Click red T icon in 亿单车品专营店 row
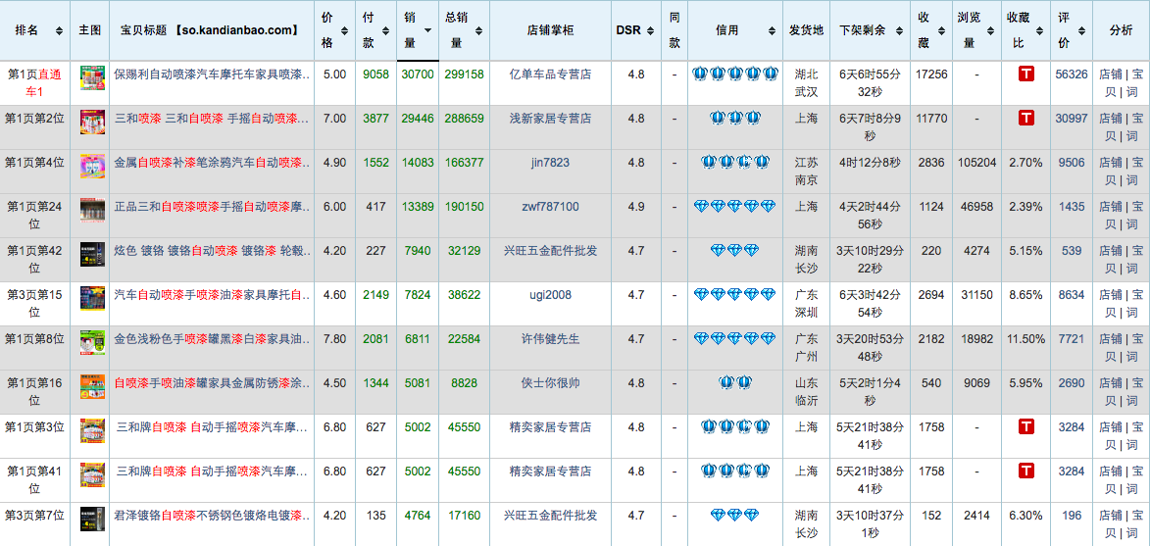1150x546 pixels. [1025, 74]
